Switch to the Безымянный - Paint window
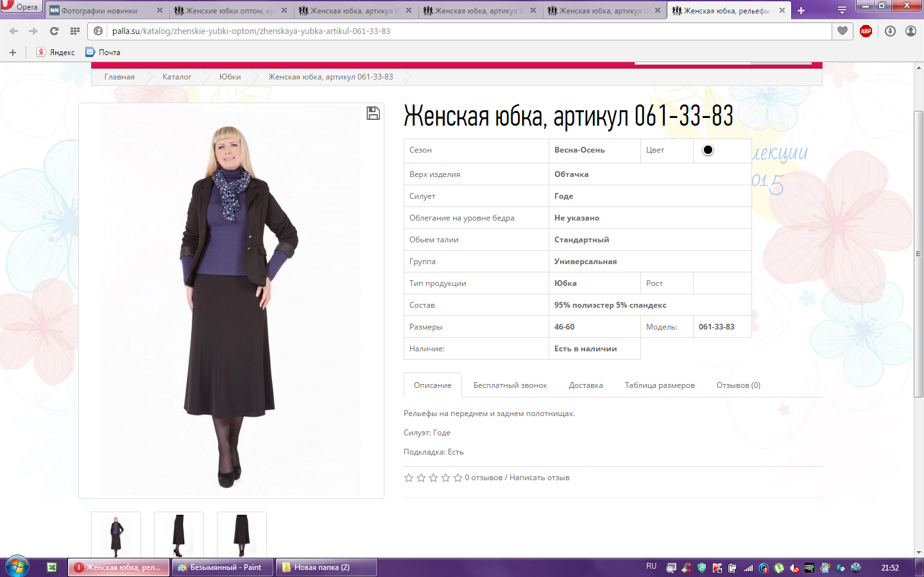 223,567
